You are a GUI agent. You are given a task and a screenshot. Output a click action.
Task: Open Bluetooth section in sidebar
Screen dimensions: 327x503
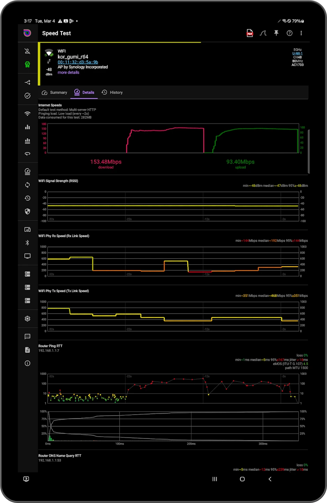28,243
